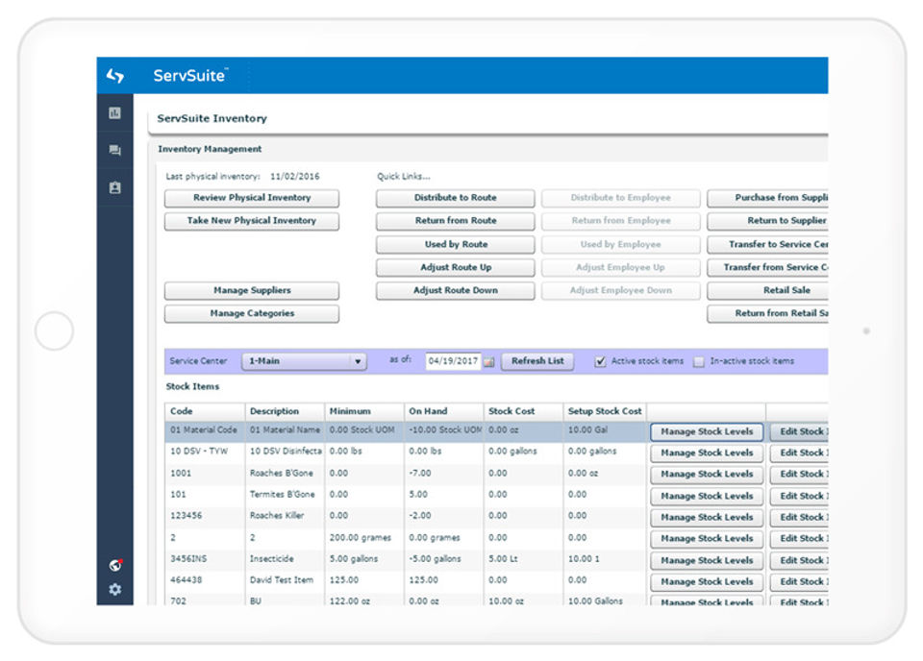Click Adjust Route Down
The width and height of the screenshot is (923, 661).
[x=455, y=290]
